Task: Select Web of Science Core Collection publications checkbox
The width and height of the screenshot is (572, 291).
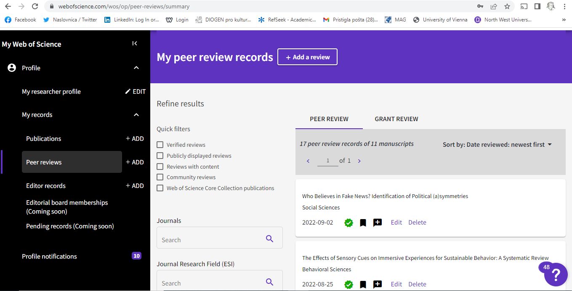Action: tap(160, 188)
